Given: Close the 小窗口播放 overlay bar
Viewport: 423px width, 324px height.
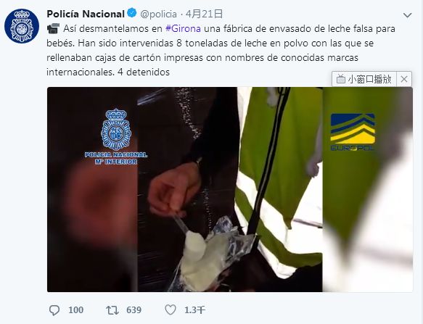Looking at the screenshot, I should (404, 79).
